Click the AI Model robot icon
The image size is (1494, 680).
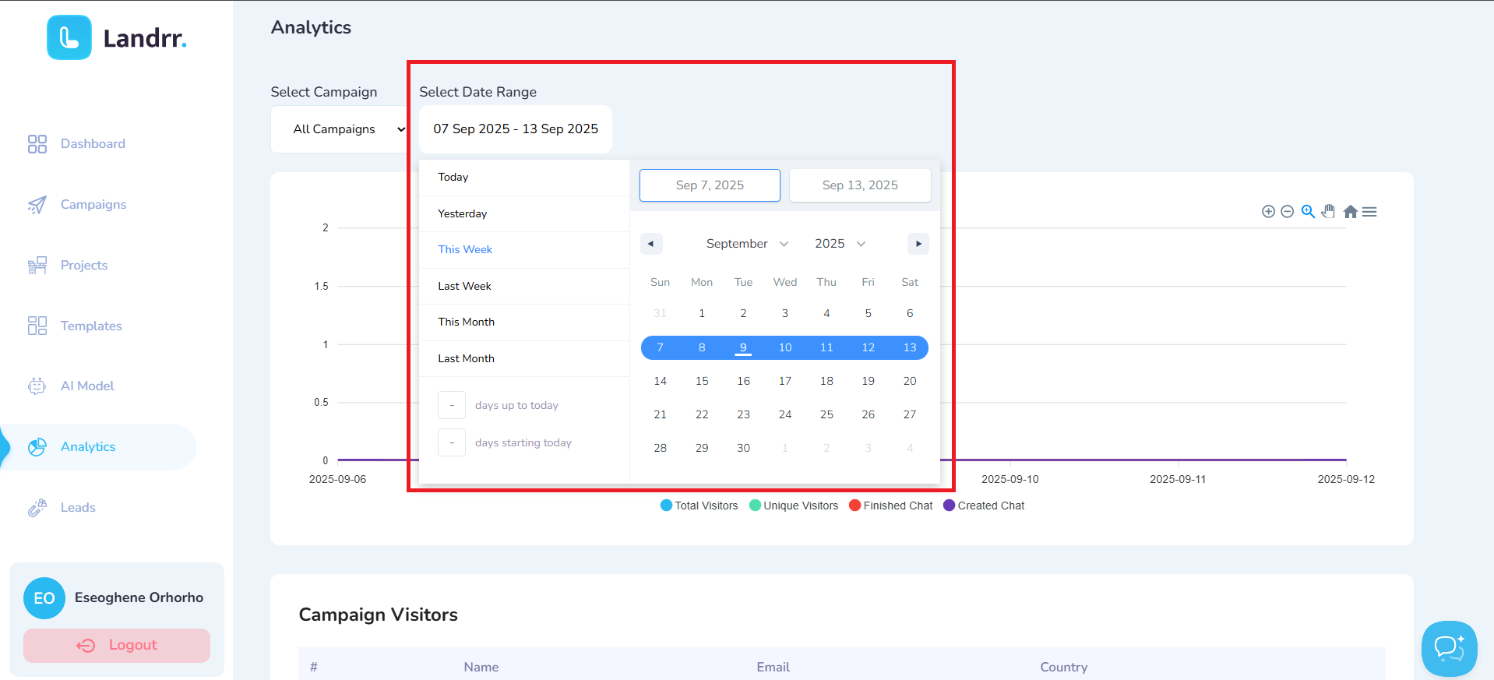tap(37, 386)
